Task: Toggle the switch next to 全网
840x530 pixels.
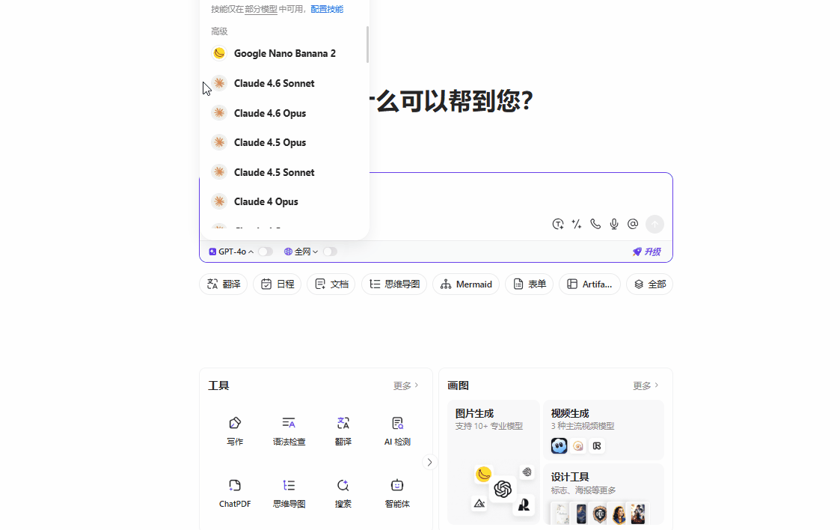Action: click(330, 252)
